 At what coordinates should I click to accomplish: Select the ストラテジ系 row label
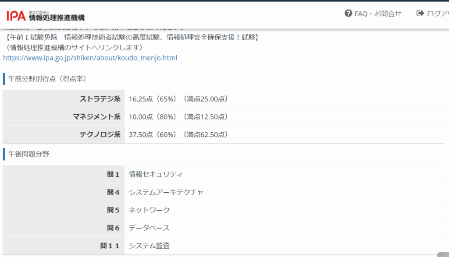(x=100, y=99)
